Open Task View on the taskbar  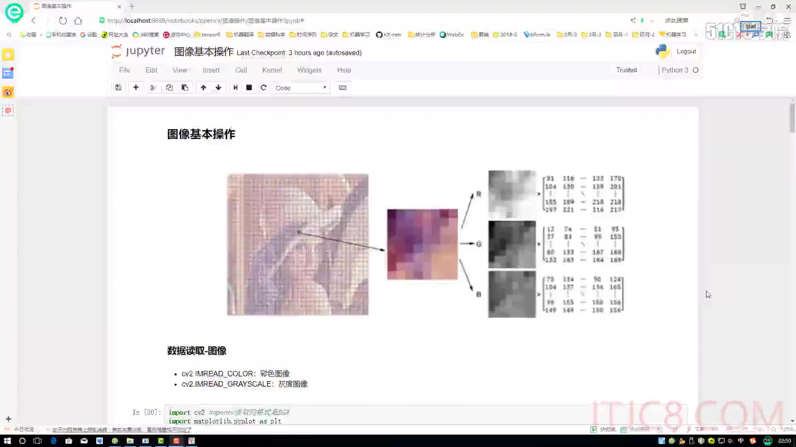pyautogui.click(x=38, y=441)
